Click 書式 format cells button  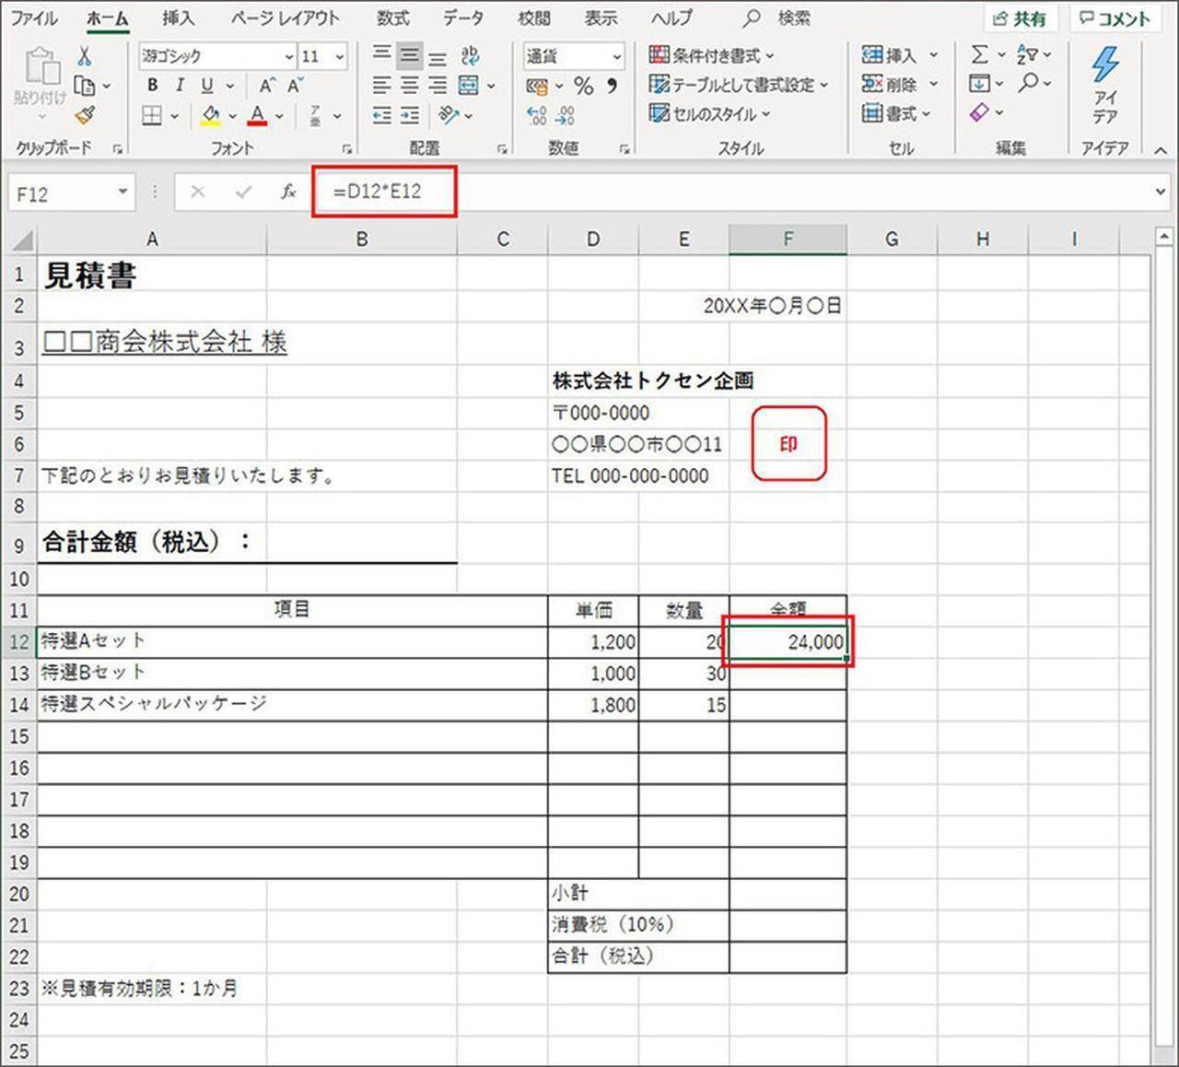895,114
